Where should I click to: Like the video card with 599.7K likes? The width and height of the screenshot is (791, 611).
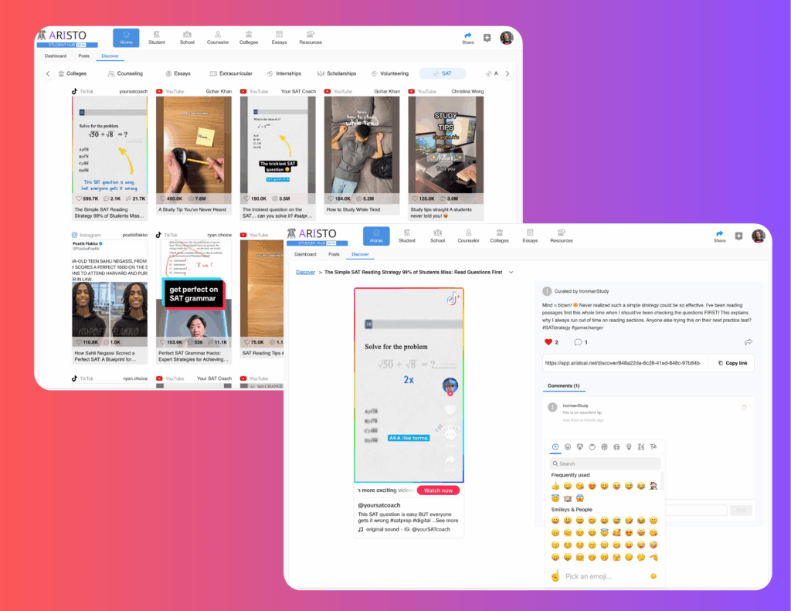pyautogui.click(x=80, y=199)
